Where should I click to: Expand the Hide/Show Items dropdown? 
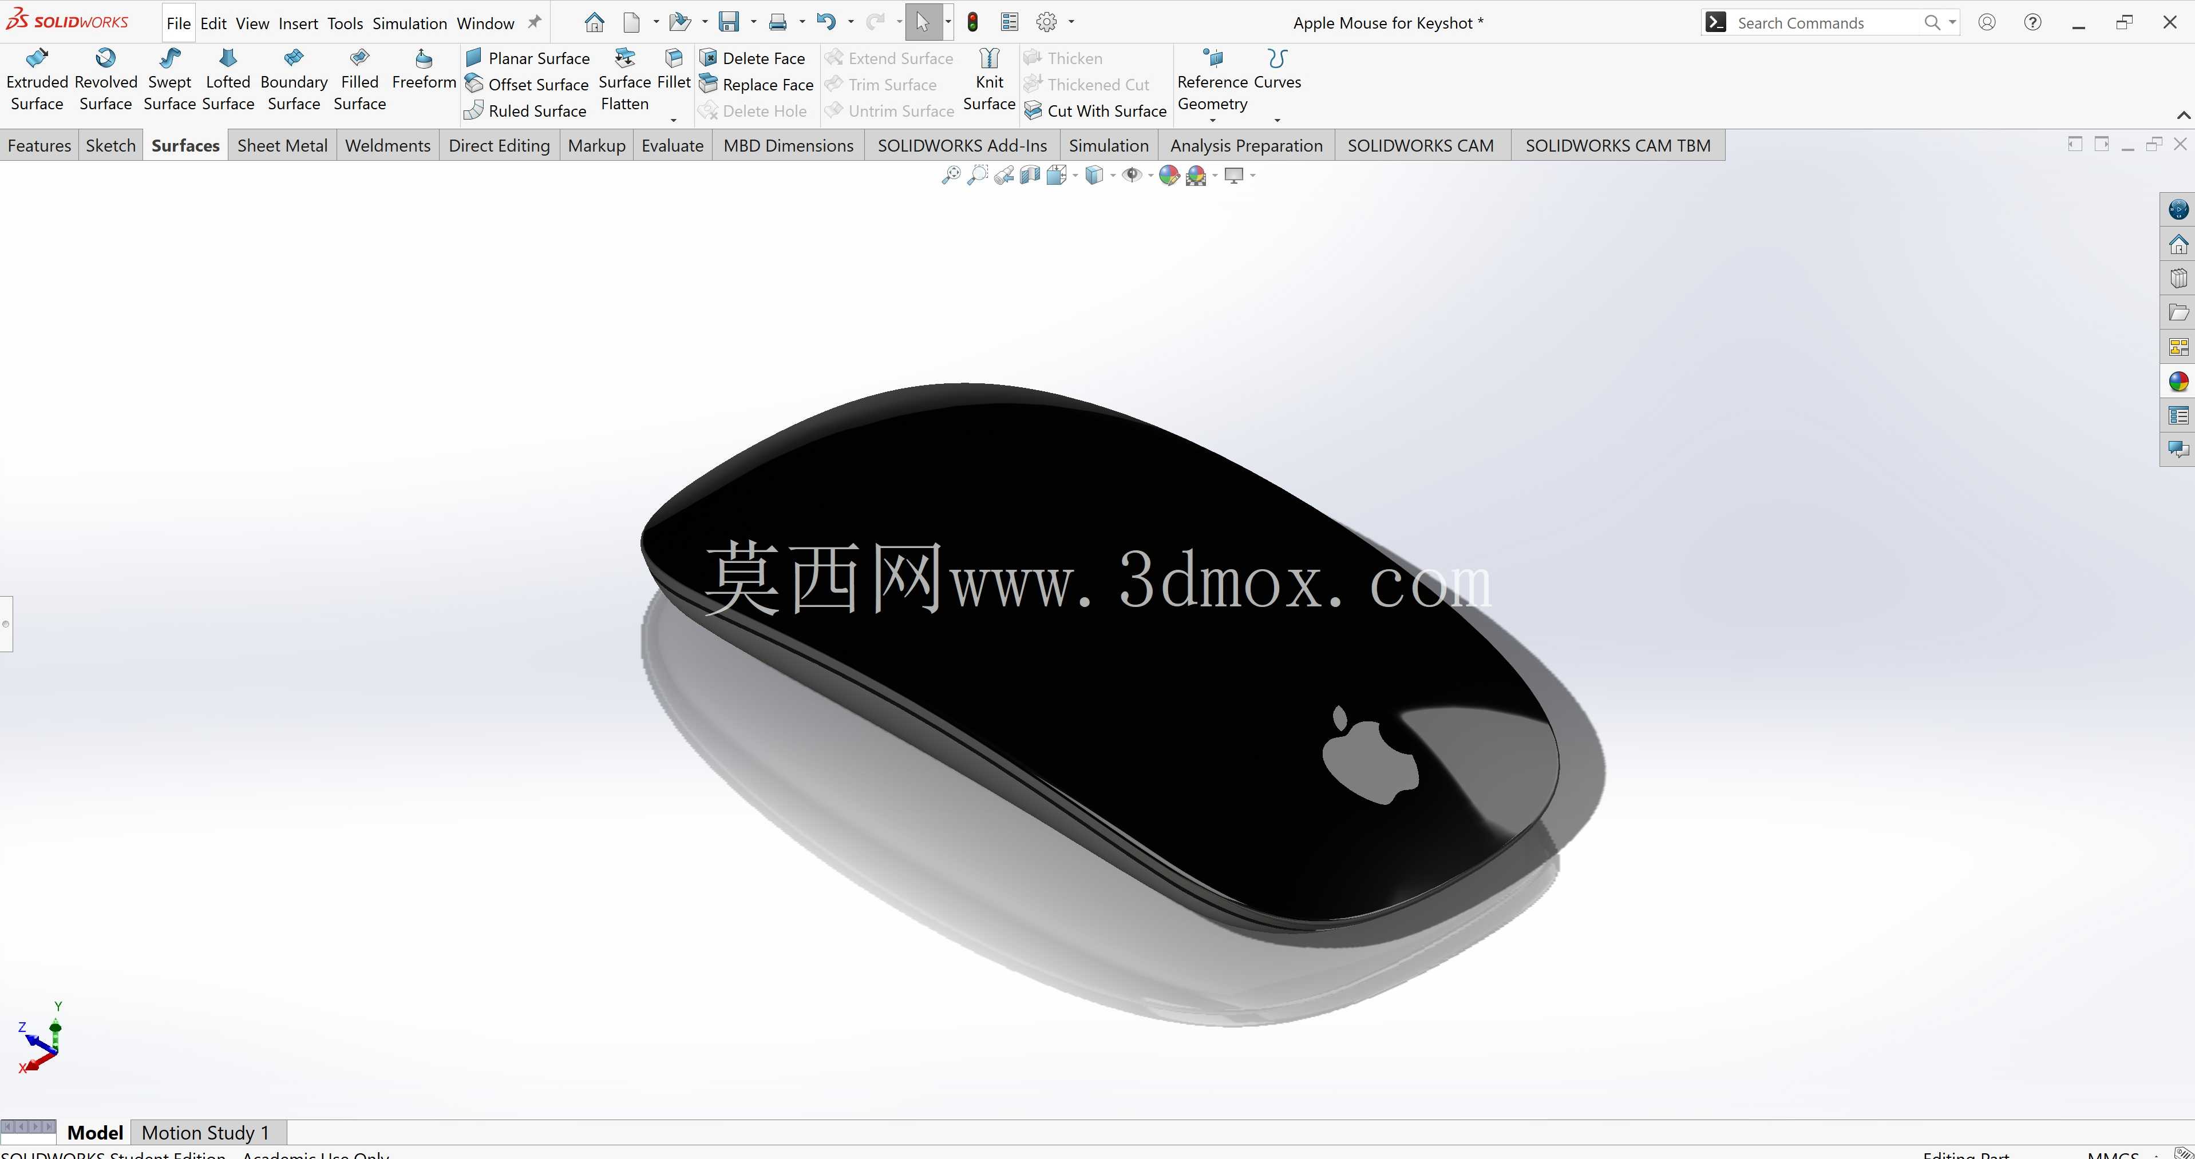pyautogui.click(x=1150, y=176)
